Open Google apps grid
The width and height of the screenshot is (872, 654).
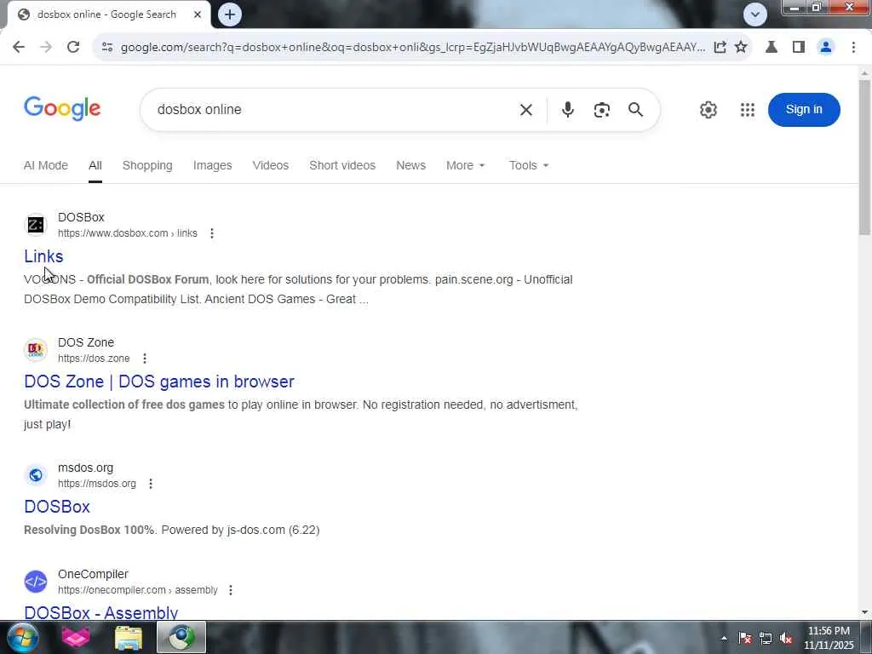pyautogui.click(x=748, y=110)
